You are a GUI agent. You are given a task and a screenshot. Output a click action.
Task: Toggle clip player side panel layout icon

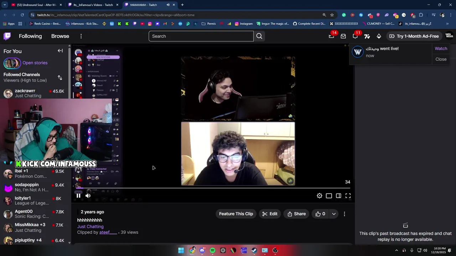[x=338, y=196]
